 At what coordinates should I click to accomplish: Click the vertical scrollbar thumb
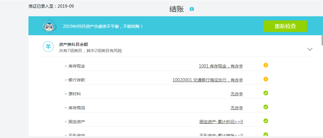[322, 40]
